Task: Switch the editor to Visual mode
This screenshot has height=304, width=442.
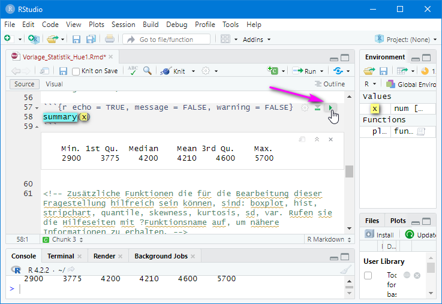Action: tap(54, 84)
